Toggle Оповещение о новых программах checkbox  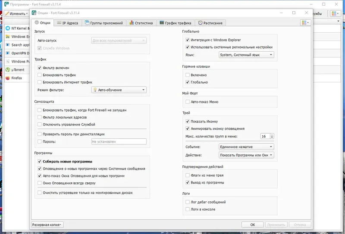point(40,168)
